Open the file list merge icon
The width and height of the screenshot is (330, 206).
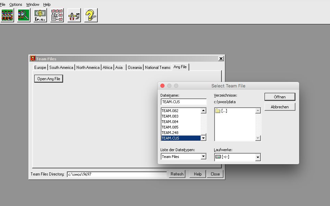pos(57,15)
